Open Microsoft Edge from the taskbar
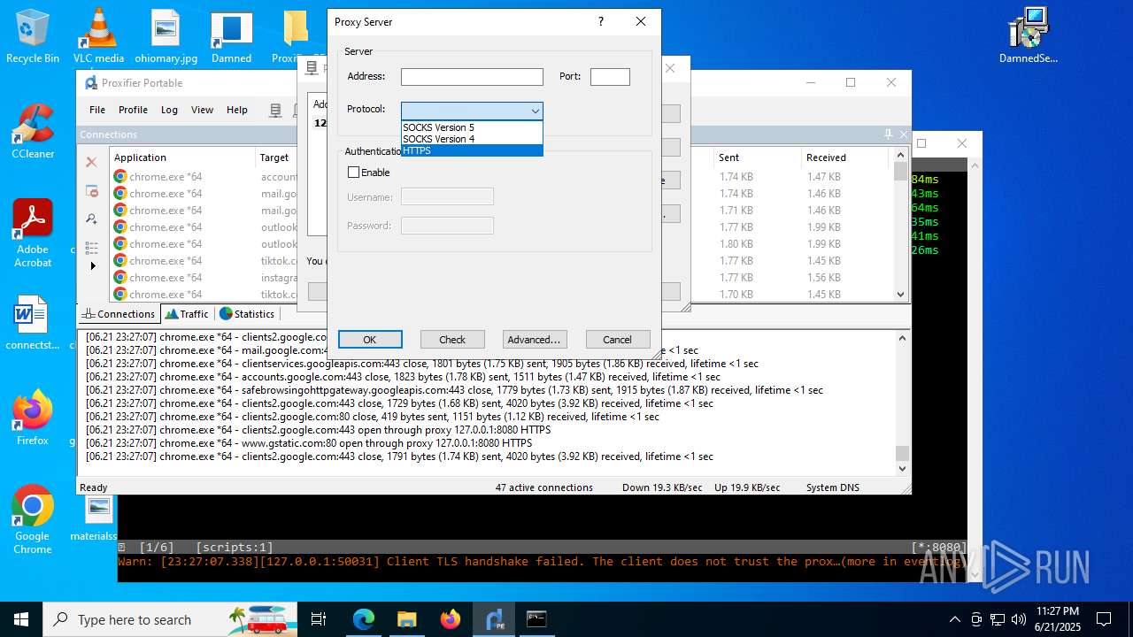 pos(364,619)
